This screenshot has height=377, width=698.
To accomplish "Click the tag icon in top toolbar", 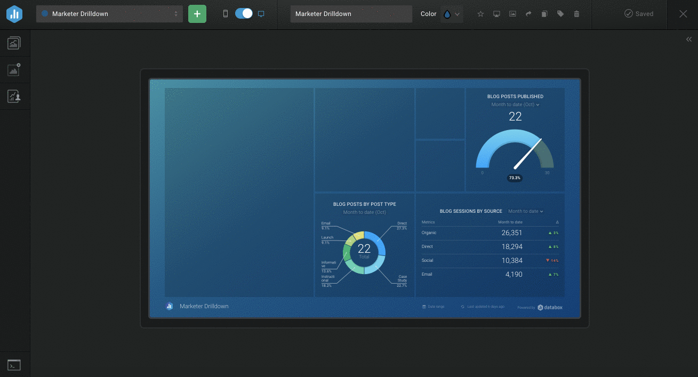I will click(560, 14).
